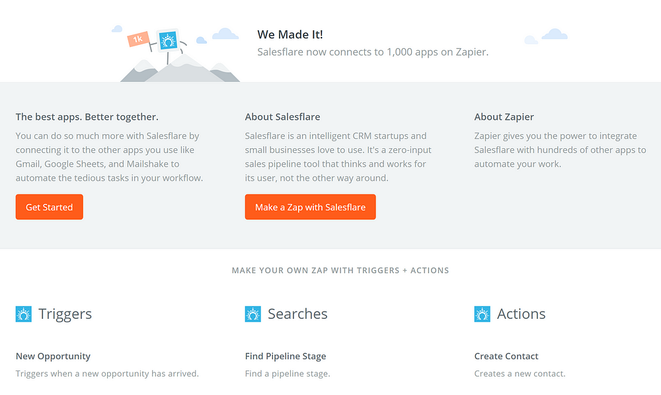Click the small cloud left of the 1k flag
The image size is (661, 395).
117,28
